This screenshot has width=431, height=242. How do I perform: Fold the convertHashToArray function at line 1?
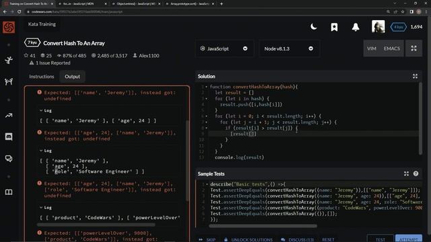[x=207, y=87]
